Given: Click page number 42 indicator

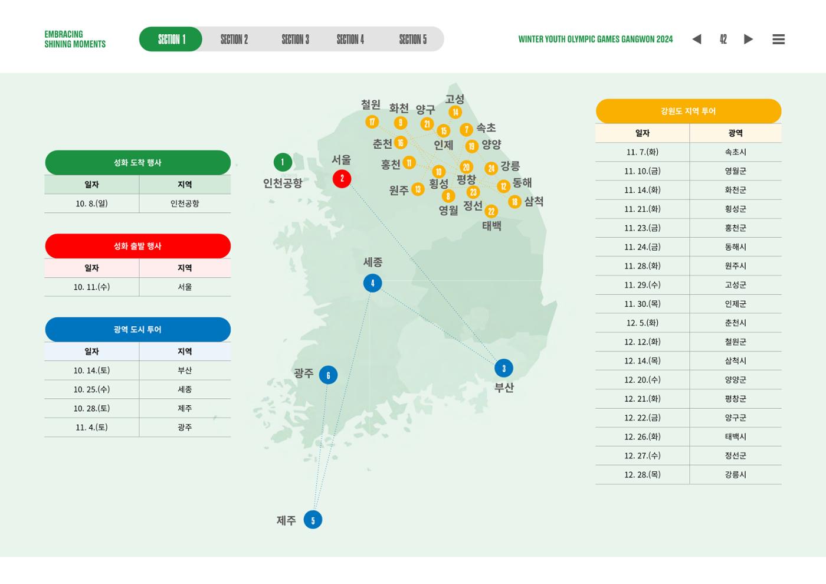Looking at the screenshot, I should pos(723,39).
